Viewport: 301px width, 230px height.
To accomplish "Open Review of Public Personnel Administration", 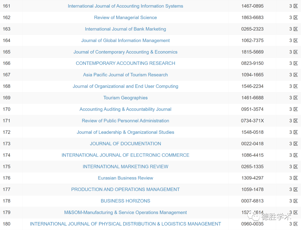I will tap(125, 121).
